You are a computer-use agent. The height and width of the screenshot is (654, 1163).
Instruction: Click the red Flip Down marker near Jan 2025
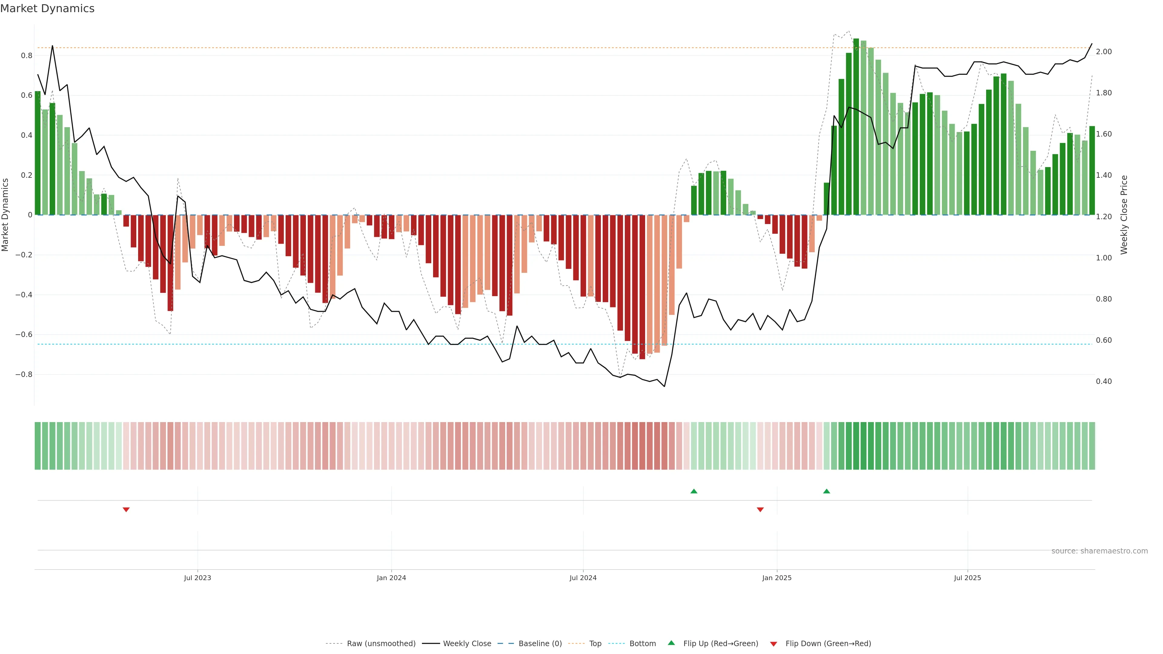tap(760, 510)
